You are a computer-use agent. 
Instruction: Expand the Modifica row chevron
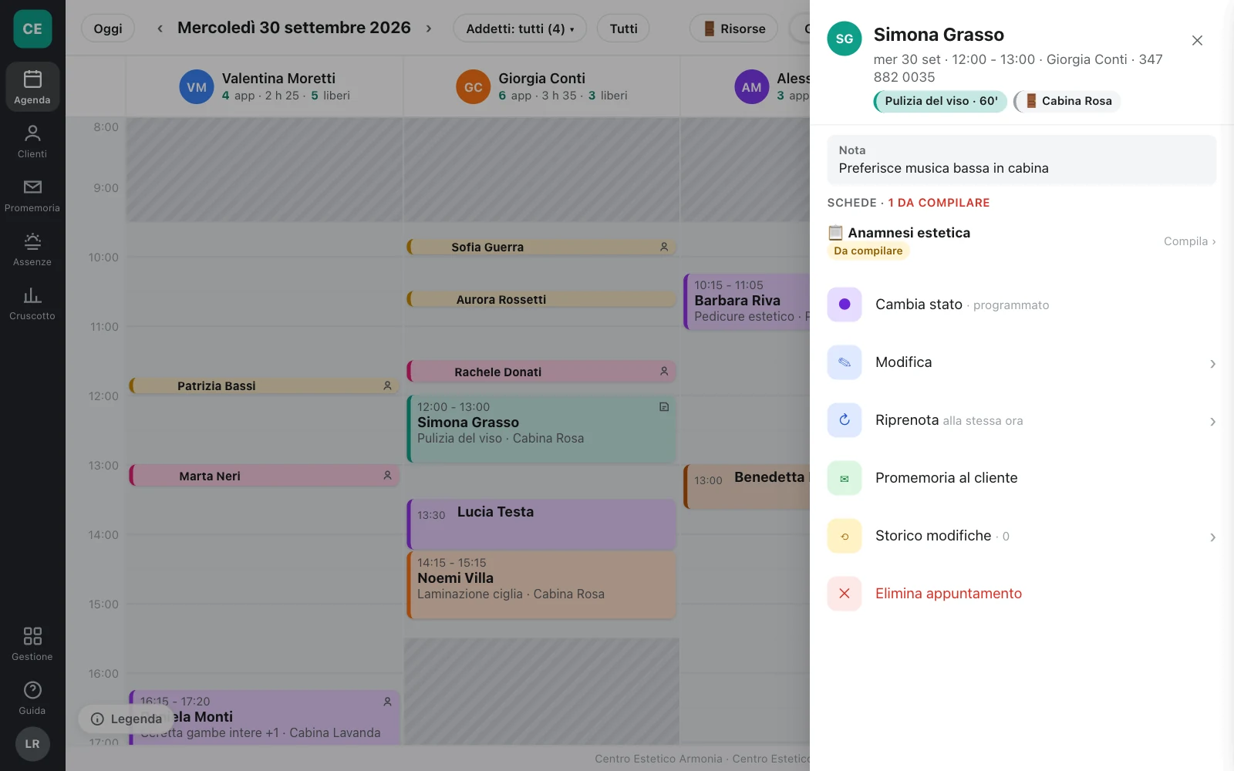click(x=1212, y=363)
